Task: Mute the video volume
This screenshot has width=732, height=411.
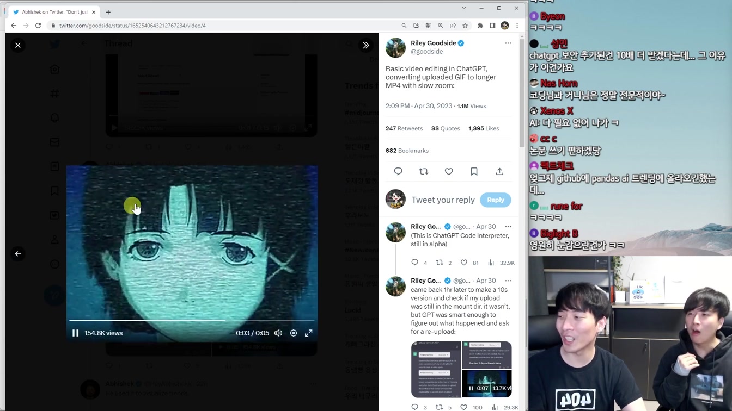Action: tap(278, 333)
